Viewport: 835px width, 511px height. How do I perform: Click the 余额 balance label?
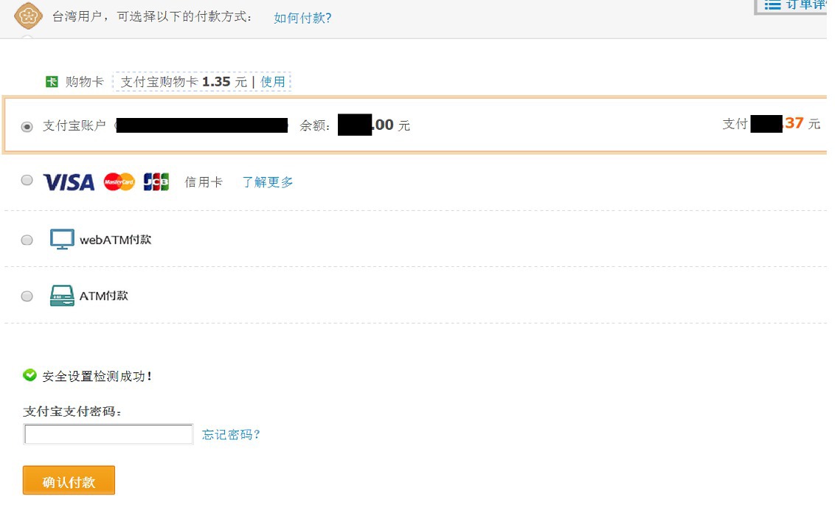[315, 125]
